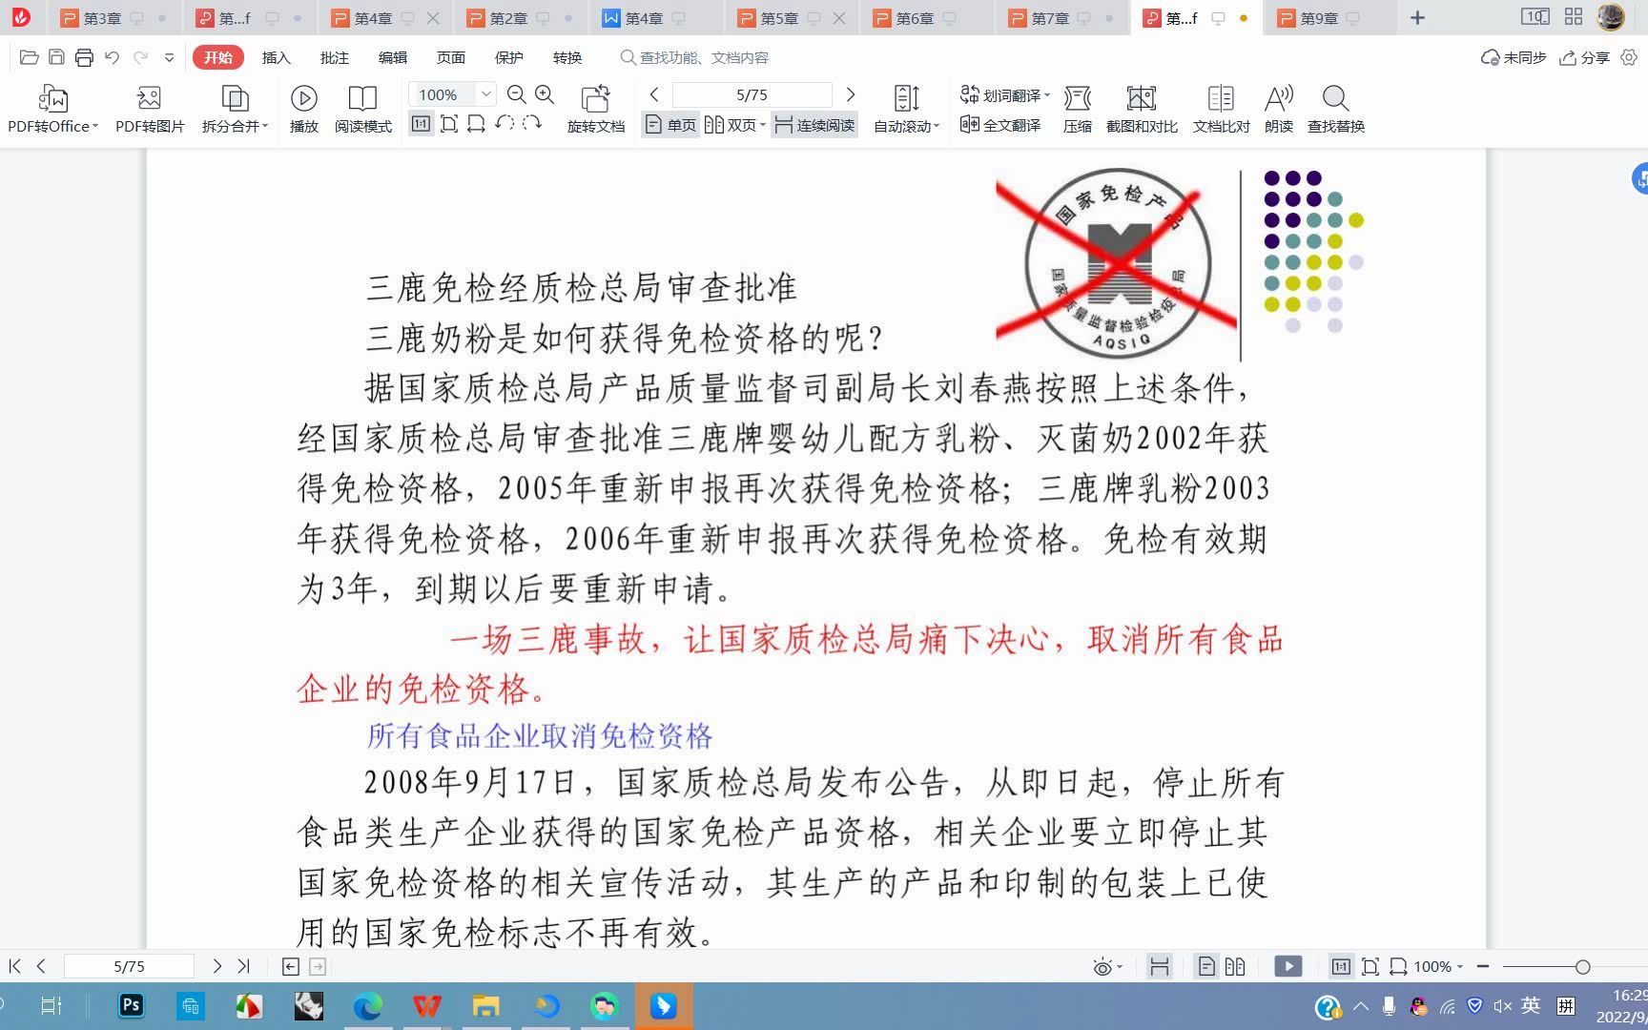The image size is (1648, 1030).
Task: Toggle fit page icon in status bar
Action: point(1370,966)
